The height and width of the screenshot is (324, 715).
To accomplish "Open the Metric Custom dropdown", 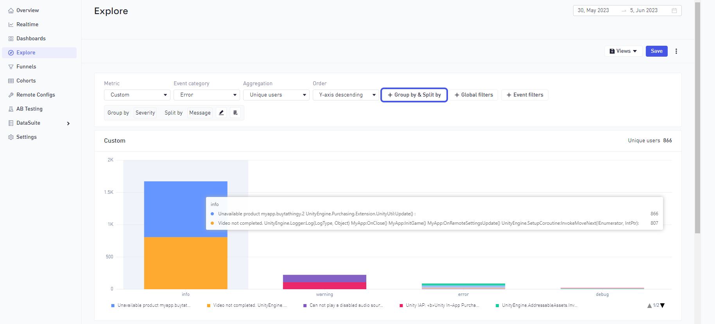I will [137, 95].
